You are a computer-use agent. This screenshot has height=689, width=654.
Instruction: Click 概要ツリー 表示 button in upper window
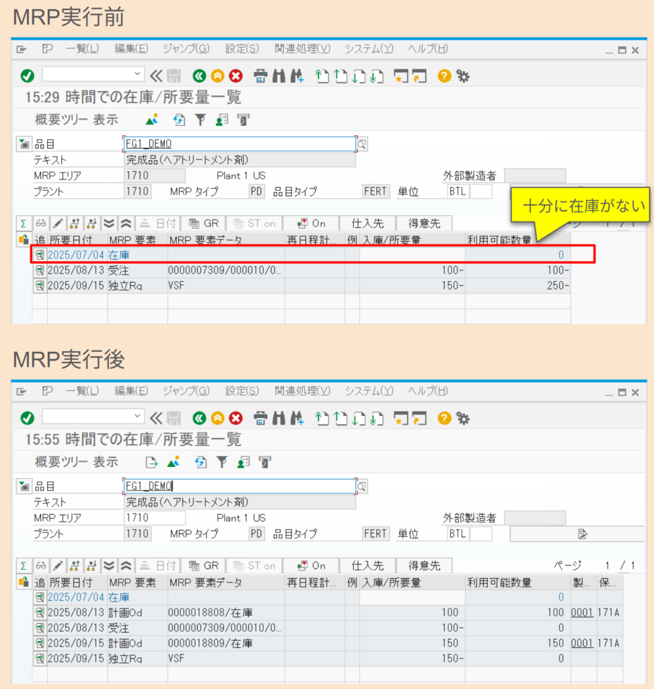[x=77, y=120]
